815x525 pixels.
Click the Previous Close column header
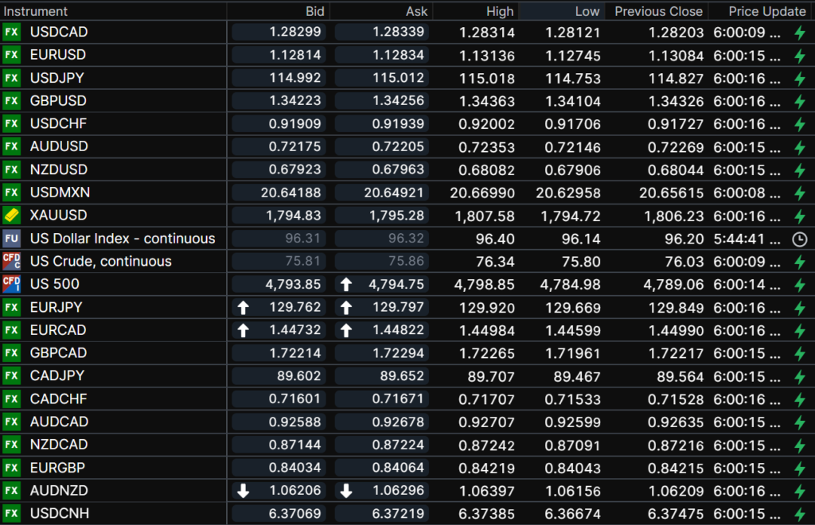click(658, 11)
